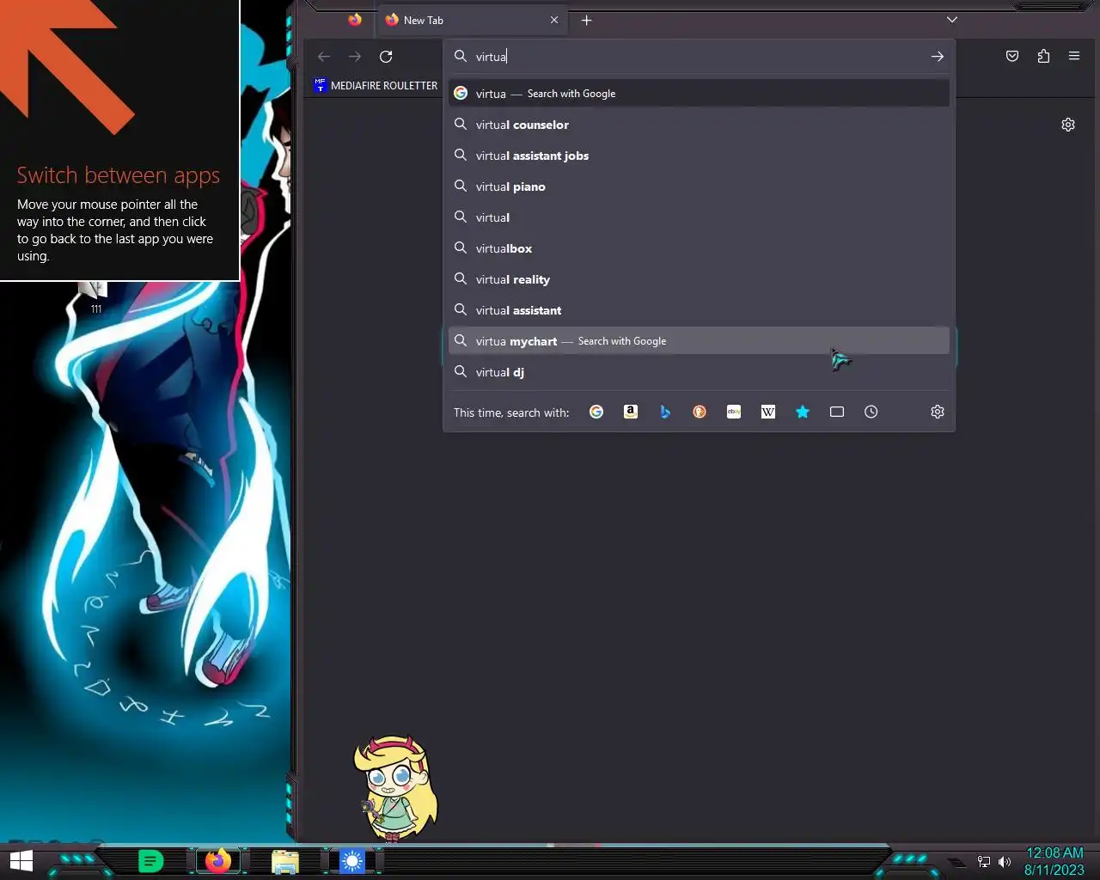Open blue sun app in taskbar
1100x880 pixels.
352,861
